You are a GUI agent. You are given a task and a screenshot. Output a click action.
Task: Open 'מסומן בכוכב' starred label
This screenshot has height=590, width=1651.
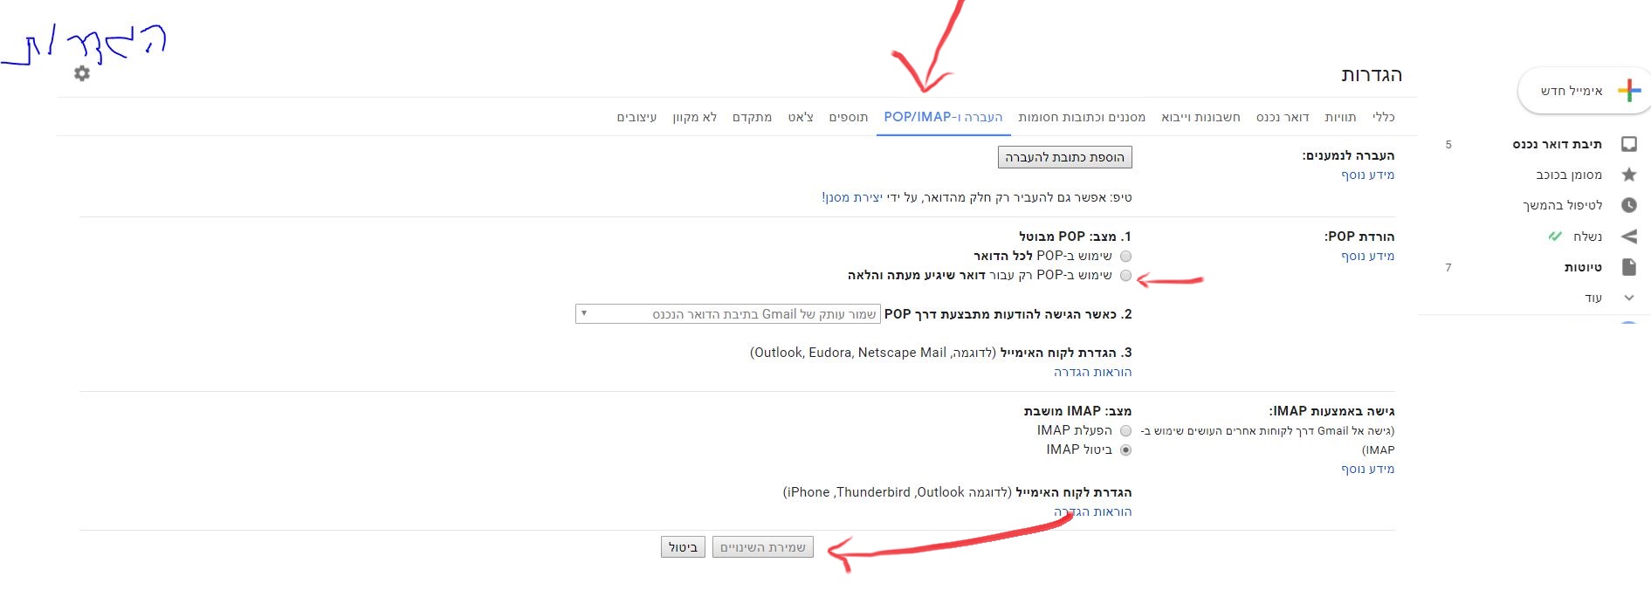click(x=1569, y=175)
